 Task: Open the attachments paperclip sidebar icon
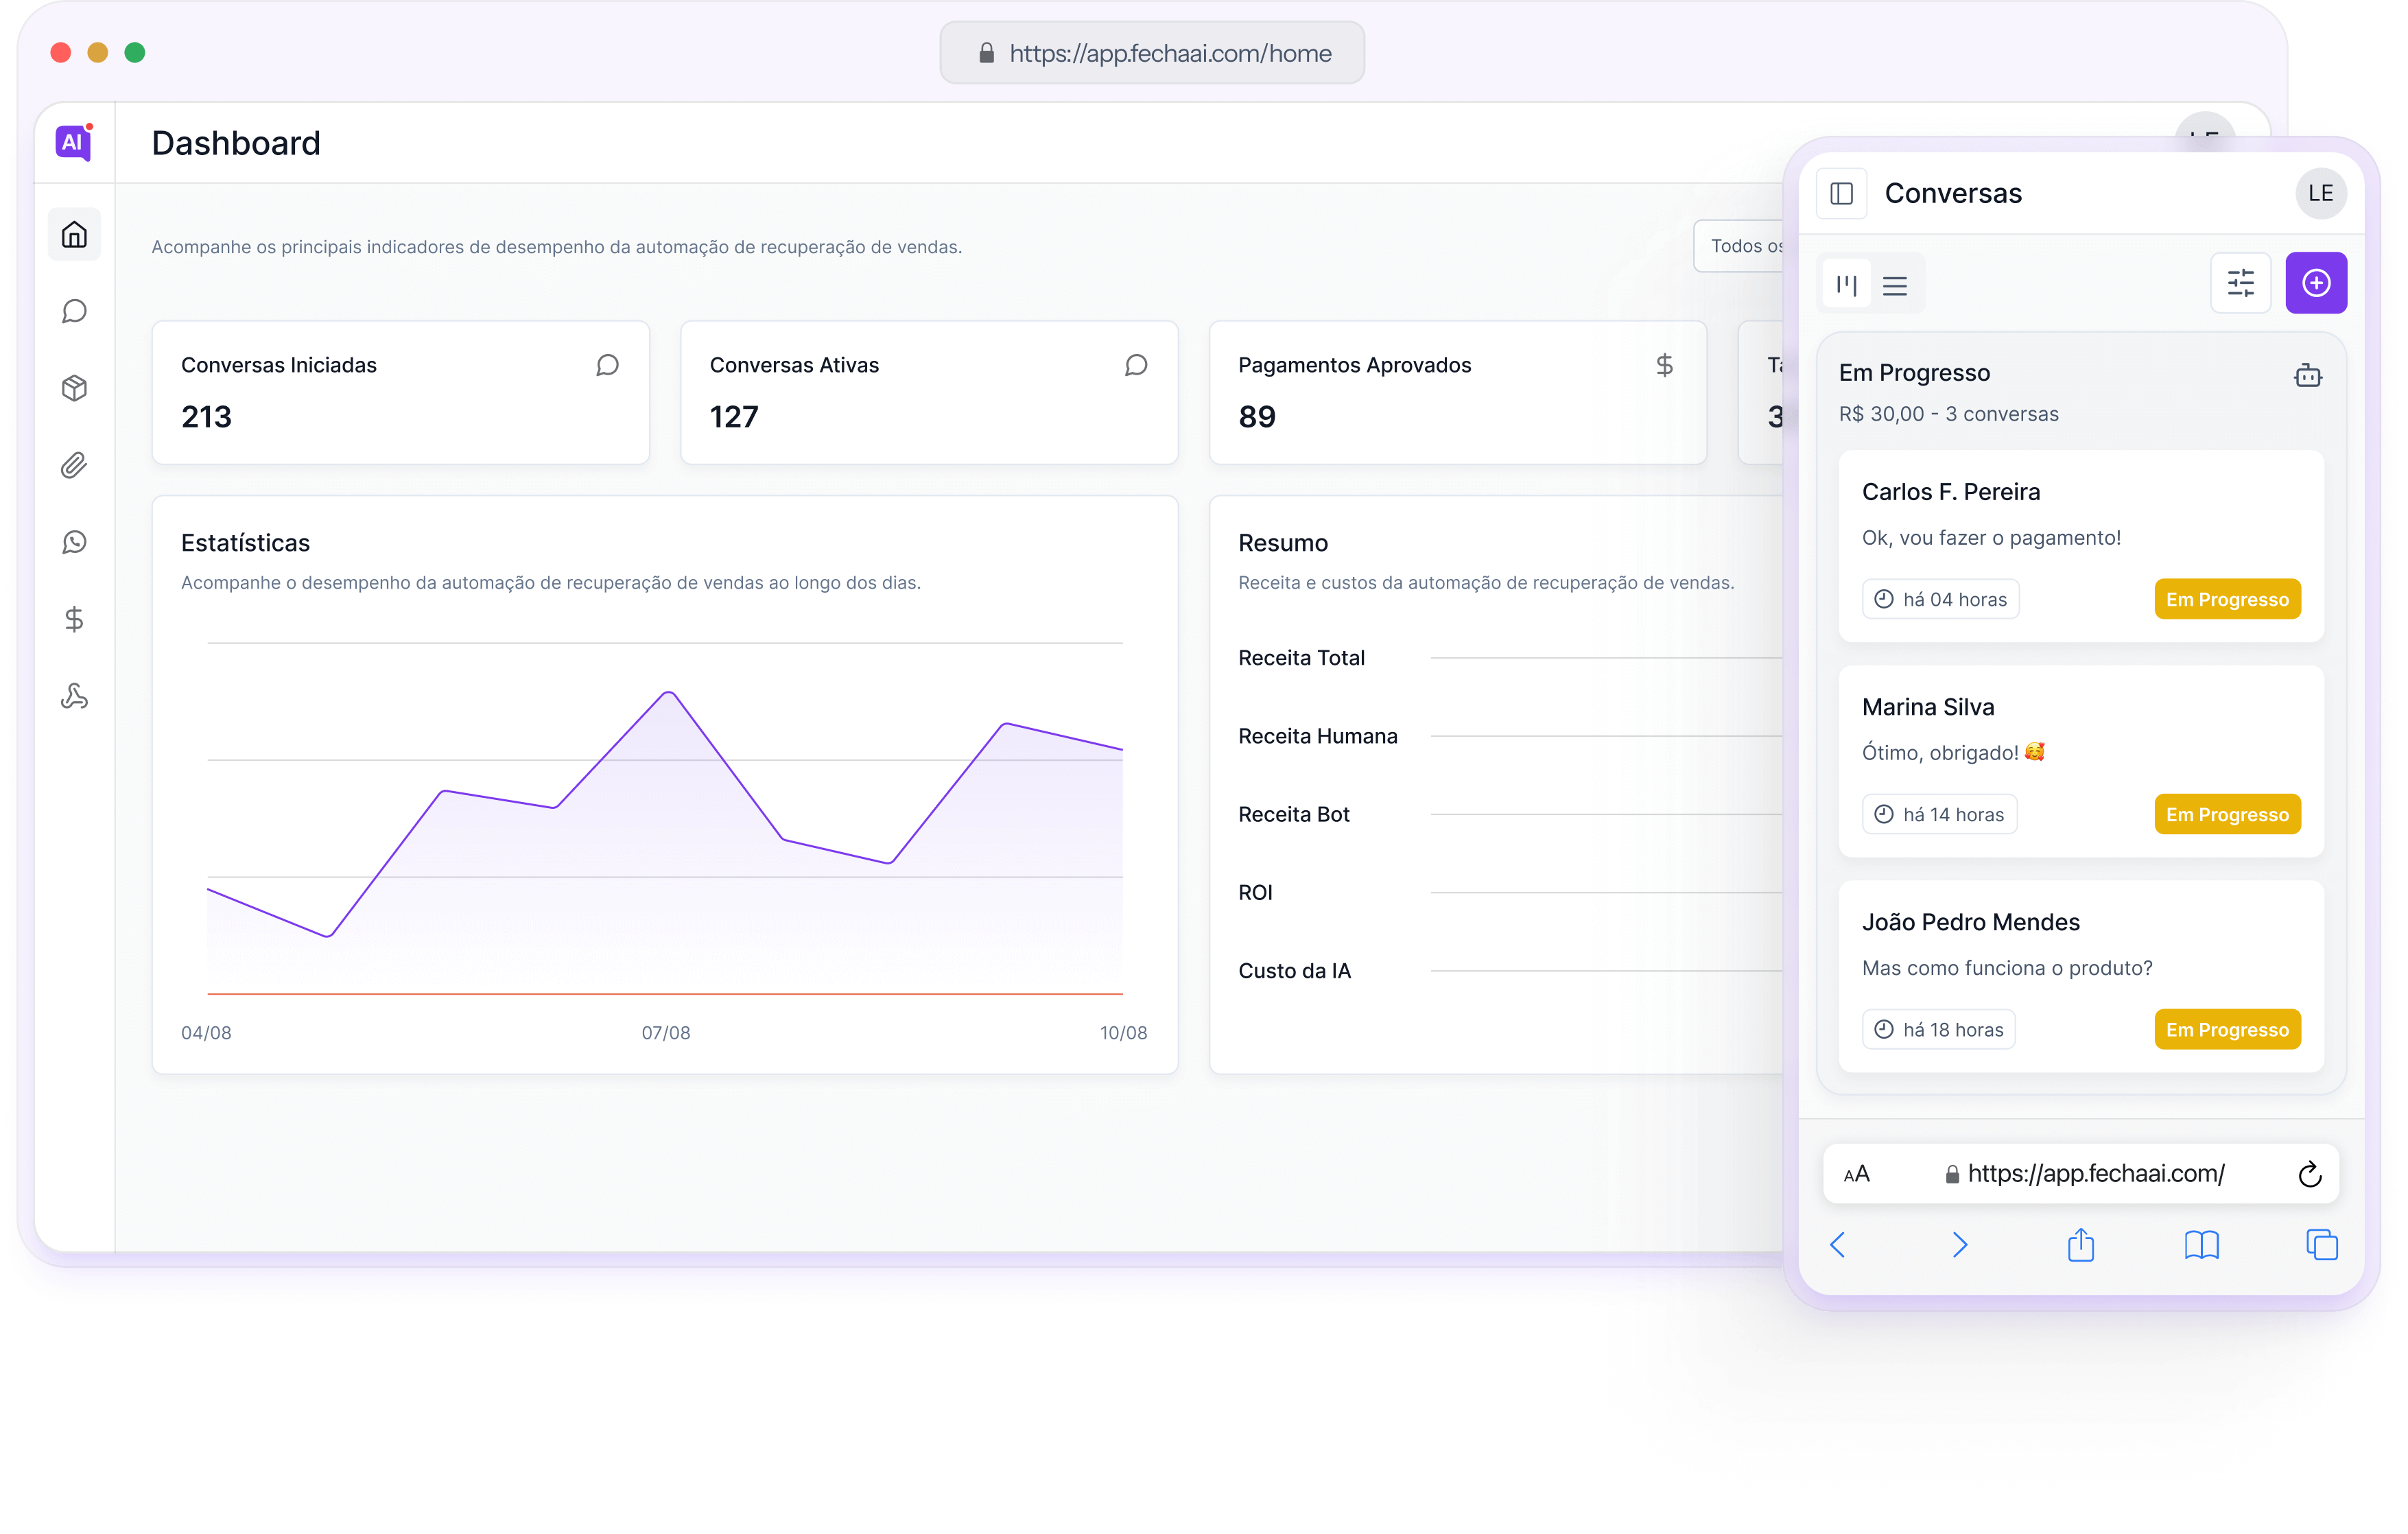(x=74, y=465)
